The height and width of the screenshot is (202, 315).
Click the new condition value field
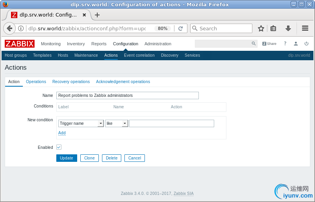coord(172,123)
